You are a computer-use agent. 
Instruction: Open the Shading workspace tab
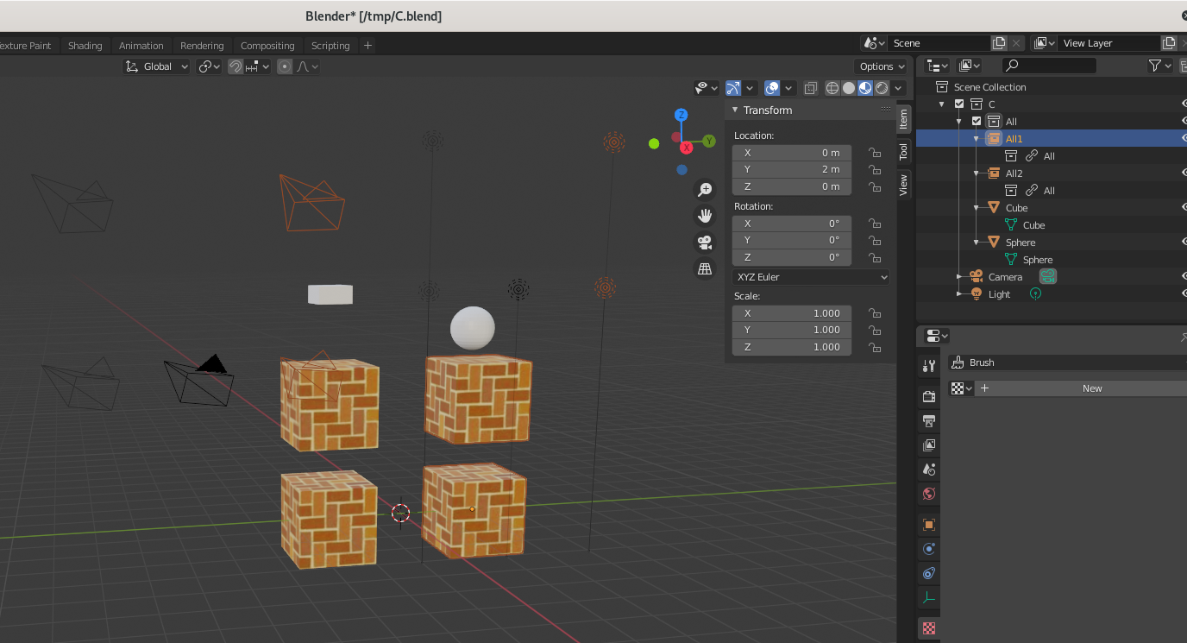(x=85, y=45)
